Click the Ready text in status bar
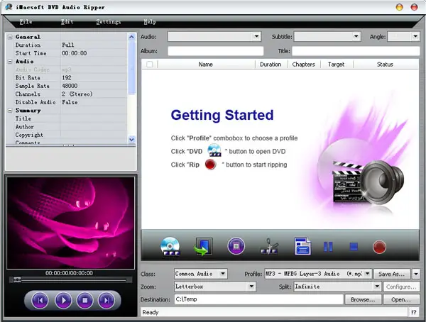The height and width of the screenshot is (322, 426). pyautogui.click(x=151, y=312)
